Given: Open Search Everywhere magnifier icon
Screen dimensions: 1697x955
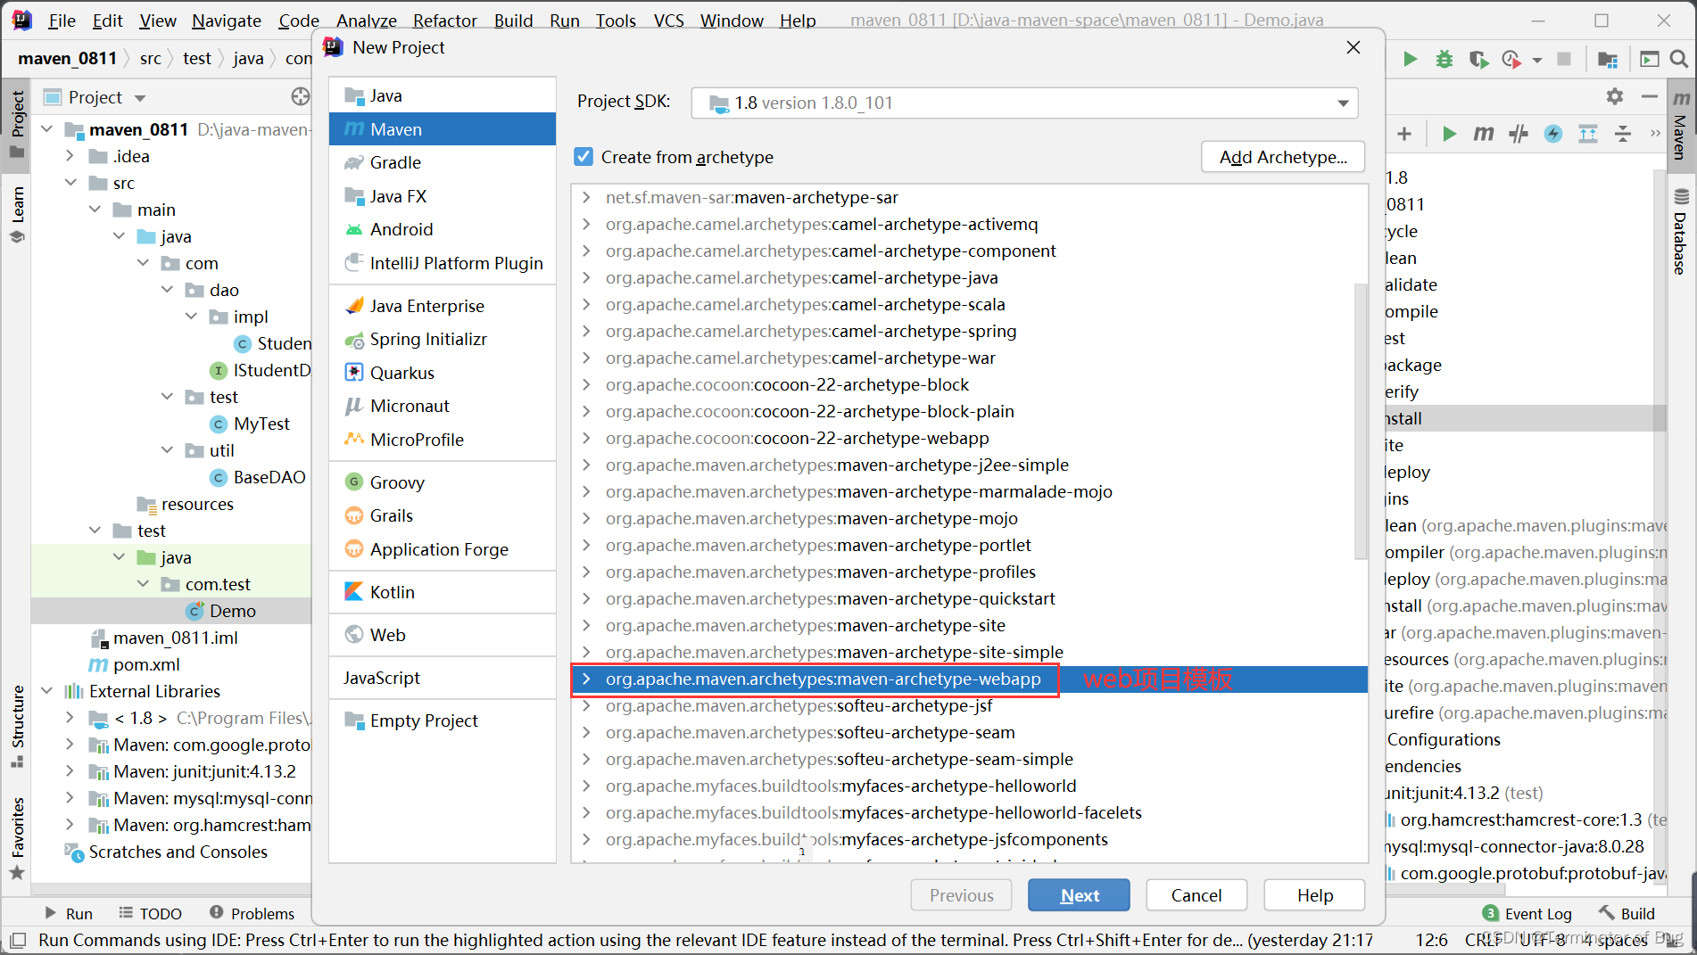Looking at the screenshot, I should pos(1678,59).
